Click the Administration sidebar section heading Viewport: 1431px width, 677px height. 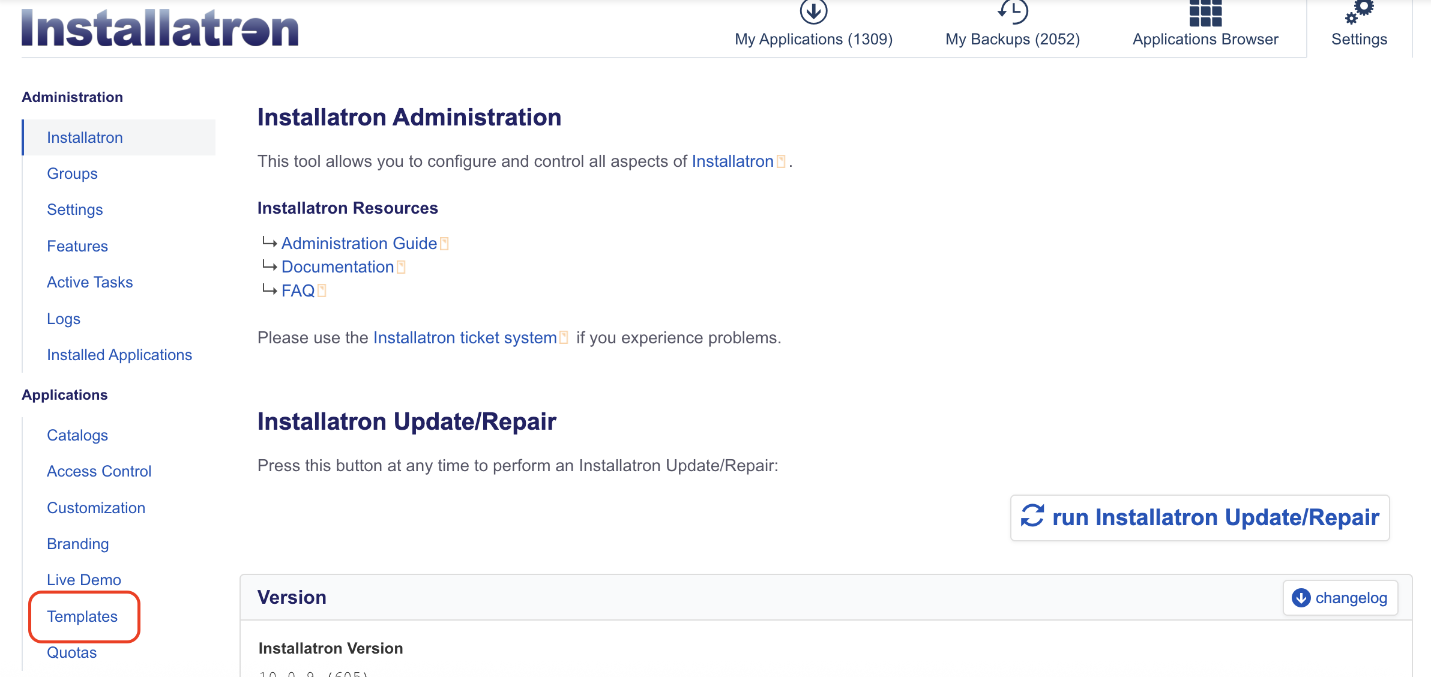(x=72, y=97)
